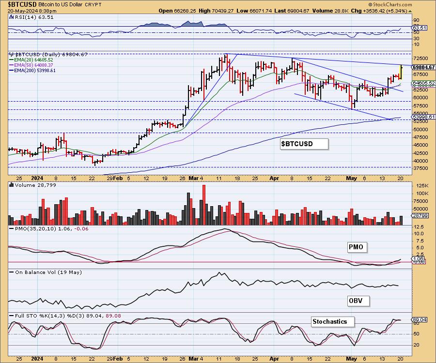The image size is (436, 363).
Task: Click the OBV annotation box
Action: pos(358,301)
